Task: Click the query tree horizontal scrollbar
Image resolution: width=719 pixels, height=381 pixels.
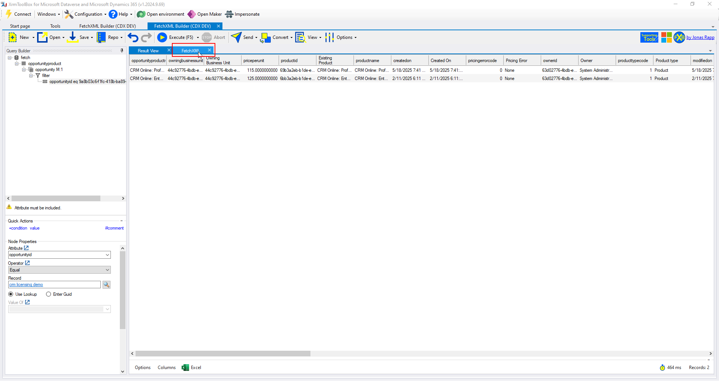Action: point(56,199)
